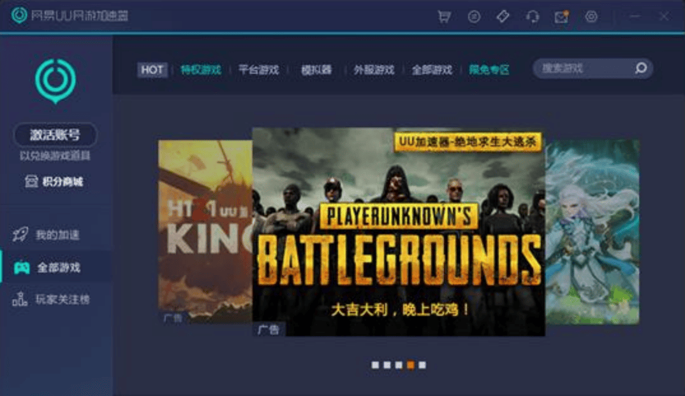Click the H1Z1 KING banner on the left

205,232
